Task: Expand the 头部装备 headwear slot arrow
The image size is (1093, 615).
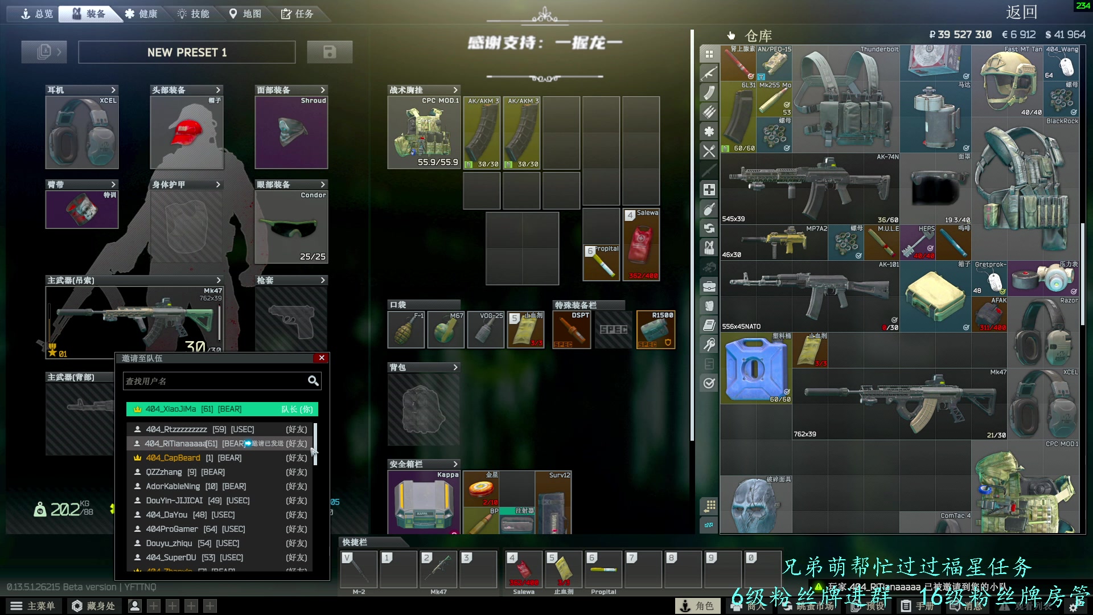Action: (217, 90)
